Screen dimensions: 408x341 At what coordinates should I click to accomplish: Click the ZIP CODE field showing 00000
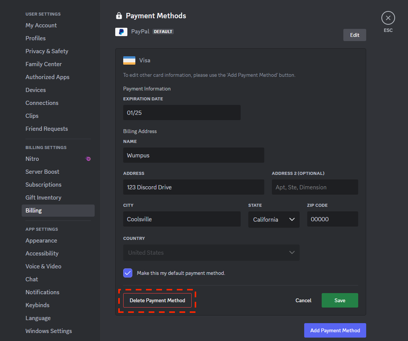point(332,219)
